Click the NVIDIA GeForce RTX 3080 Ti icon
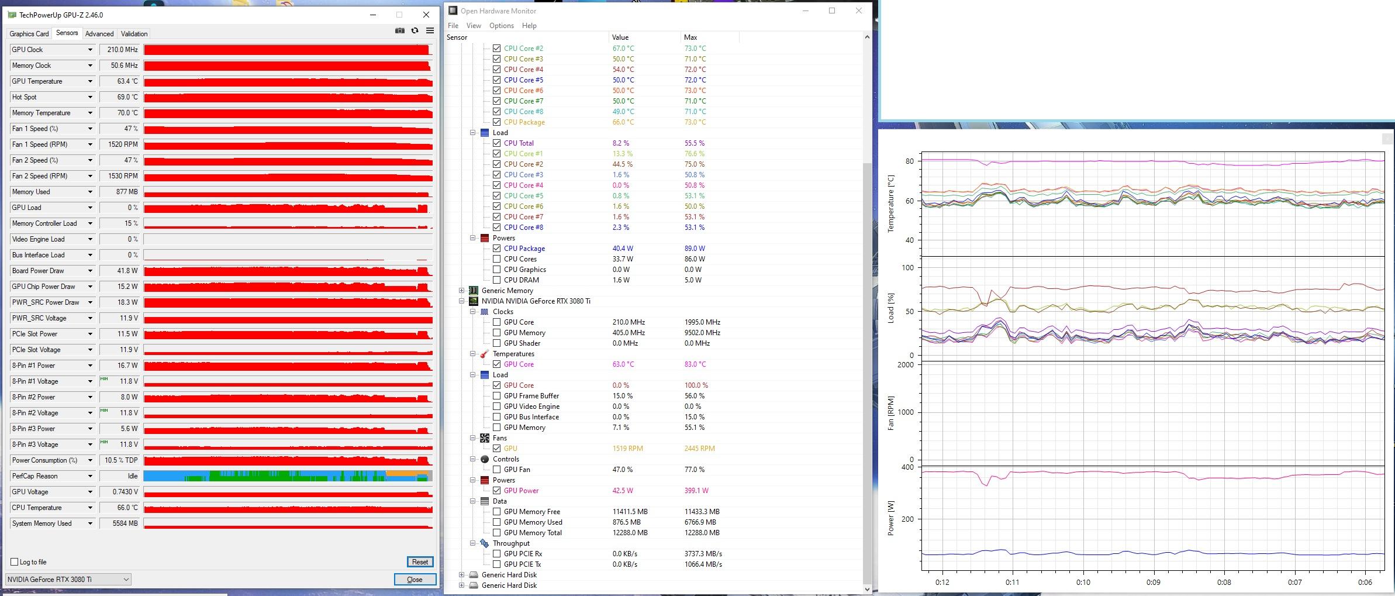Image resolution: width=1395 pixels, height=596 pixels. coord(474,301)
